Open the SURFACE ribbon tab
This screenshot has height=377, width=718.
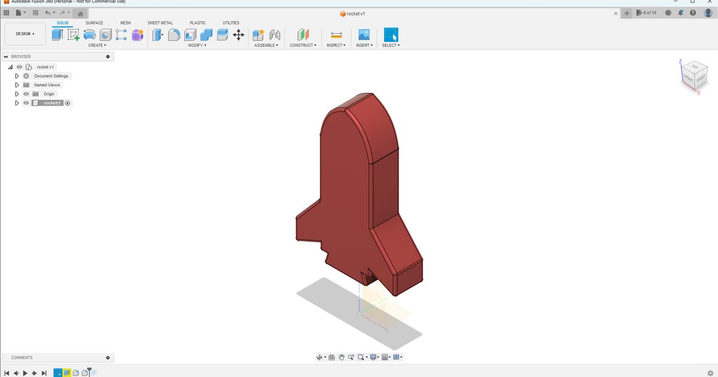94,23
